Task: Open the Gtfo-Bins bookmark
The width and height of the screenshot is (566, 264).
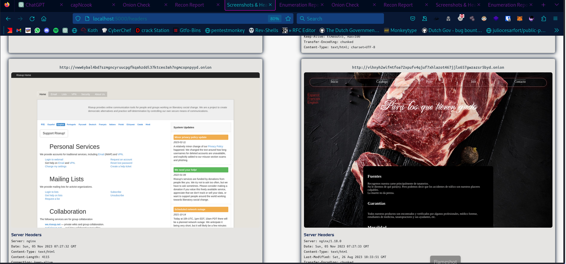Action: (187, 30)
